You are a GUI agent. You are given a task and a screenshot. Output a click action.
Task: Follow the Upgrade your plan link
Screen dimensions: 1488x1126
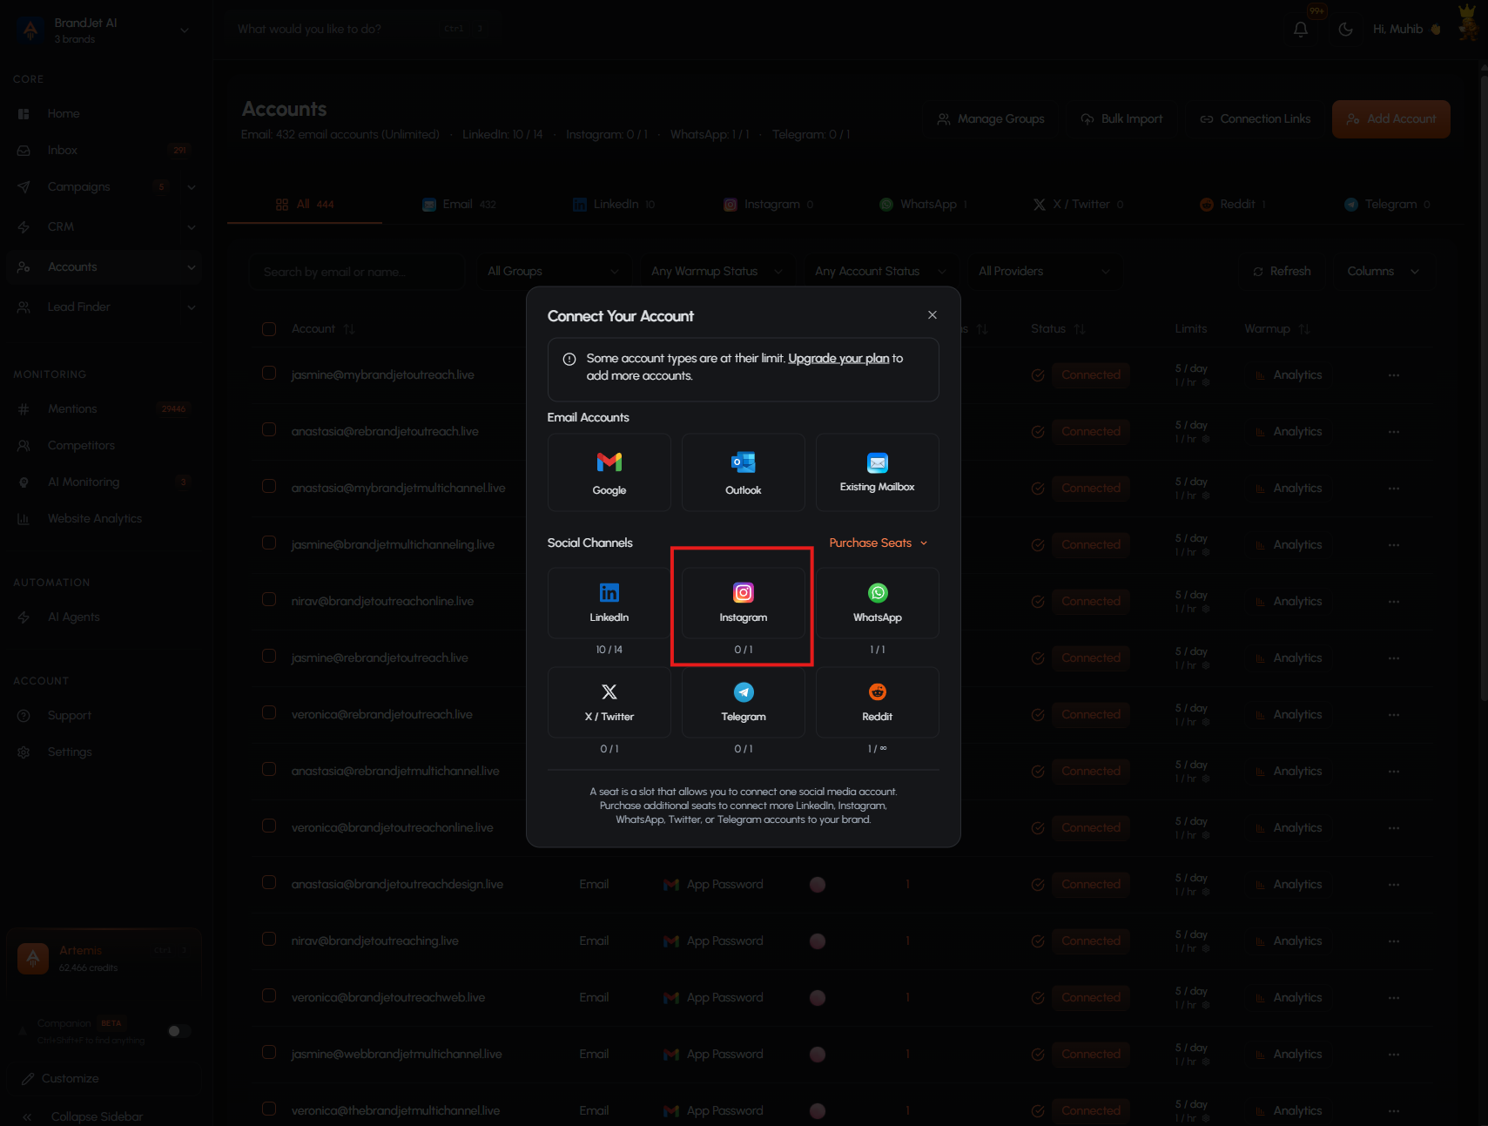838,358
